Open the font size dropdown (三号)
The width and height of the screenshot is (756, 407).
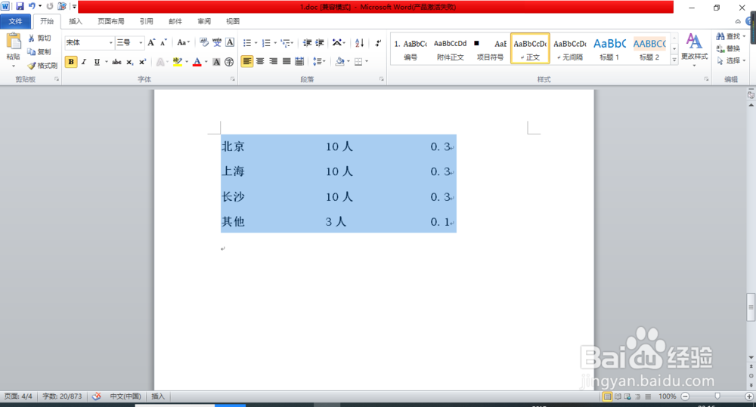141,43
